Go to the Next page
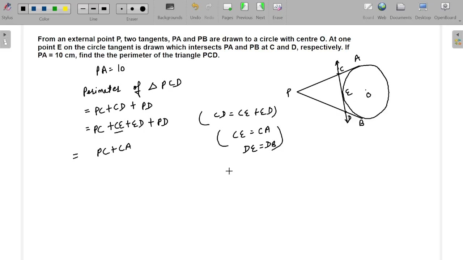The image size is (463, 260). click(x=260, y=11)
